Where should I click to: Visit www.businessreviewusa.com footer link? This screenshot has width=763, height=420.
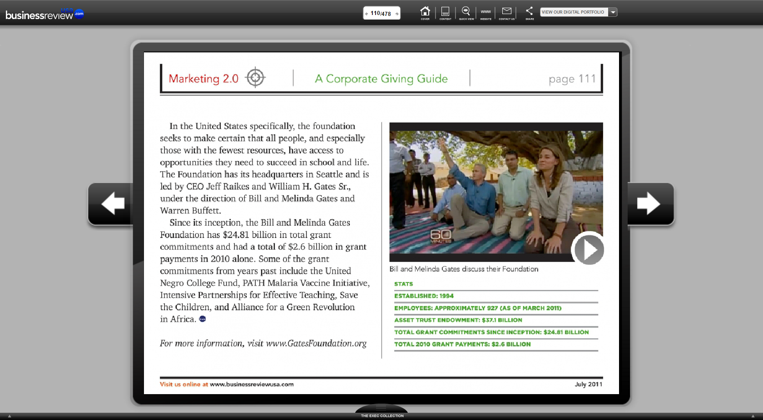[252, 385]
